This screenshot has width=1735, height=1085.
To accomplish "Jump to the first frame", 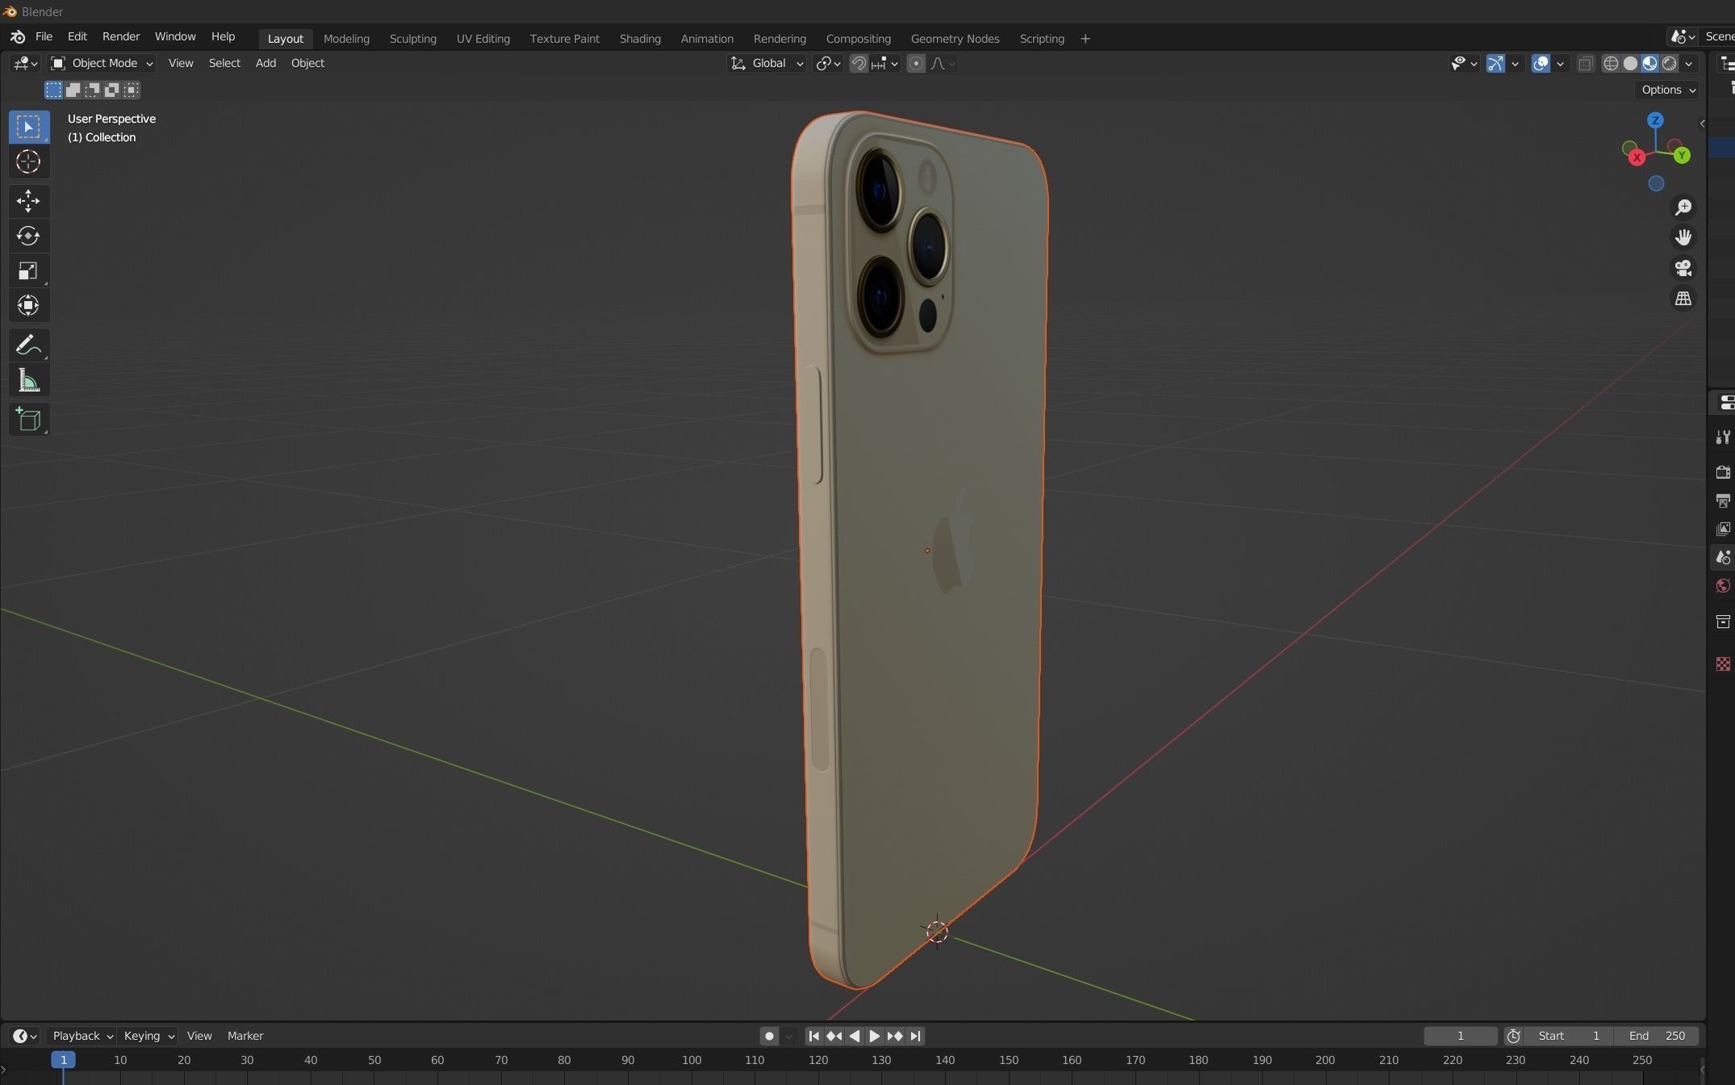I will [x=813, y=1036].
